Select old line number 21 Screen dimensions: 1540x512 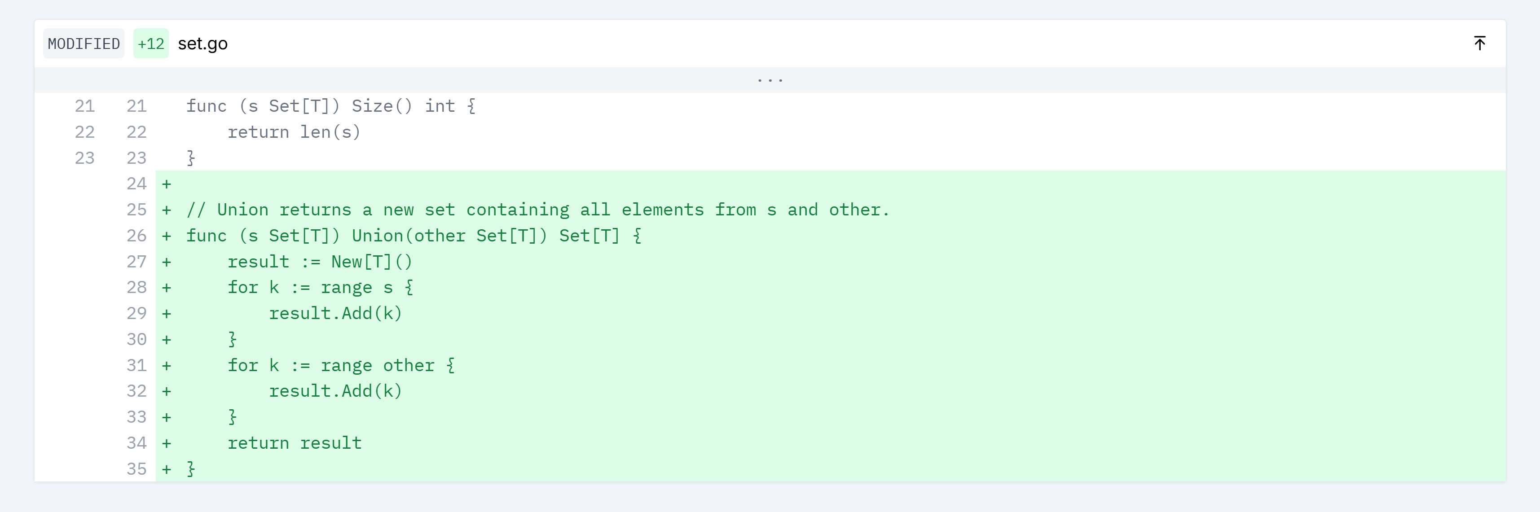pos(84,106)
